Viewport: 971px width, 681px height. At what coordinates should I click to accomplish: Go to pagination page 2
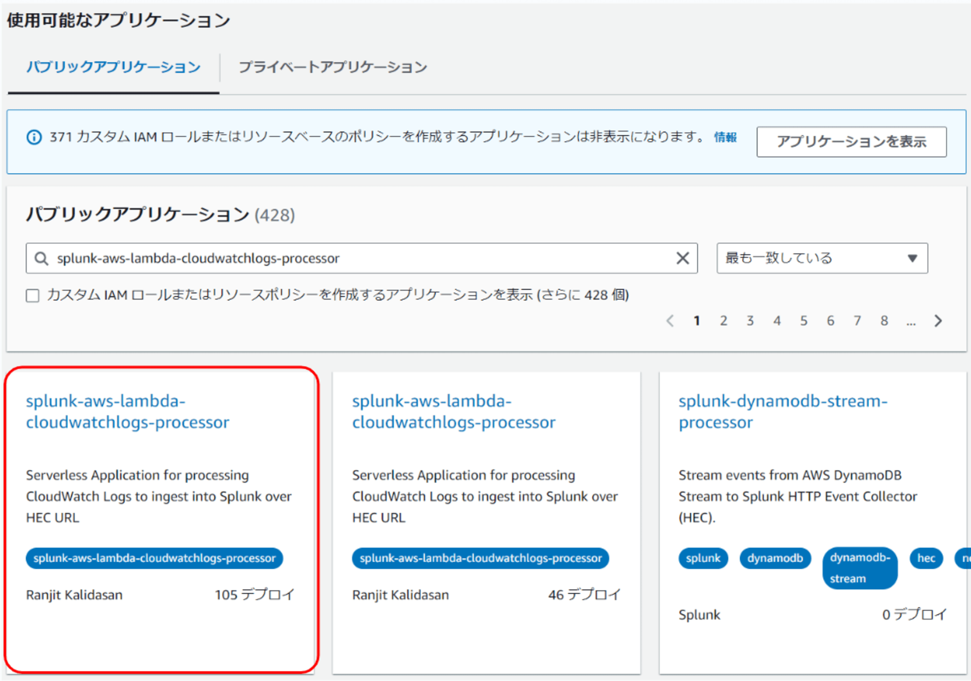723,321
